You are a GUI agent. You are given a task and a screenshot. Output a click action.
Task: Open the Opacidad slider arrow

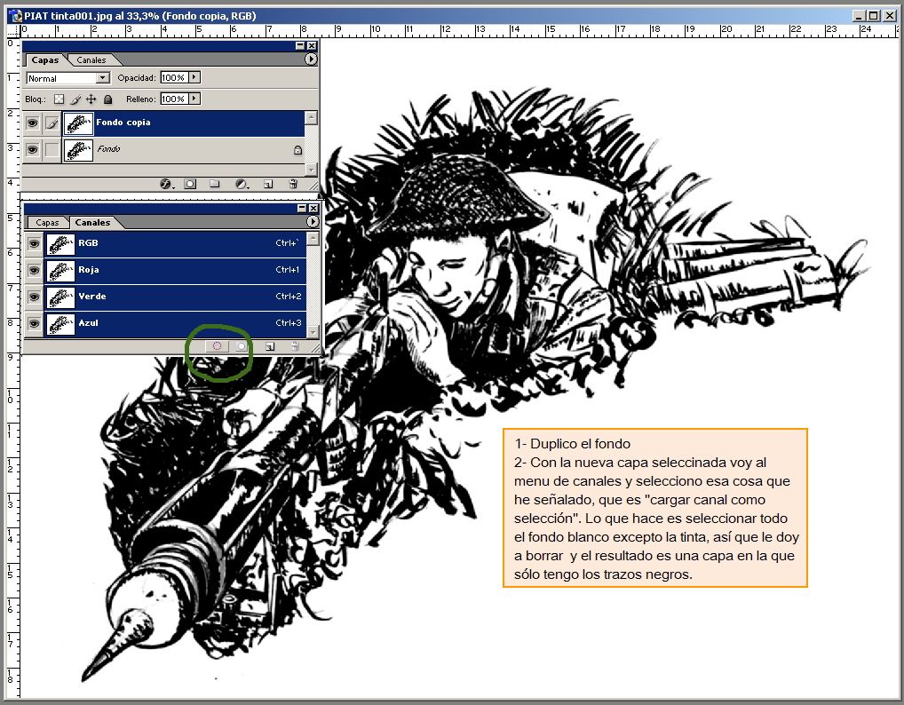194,77
